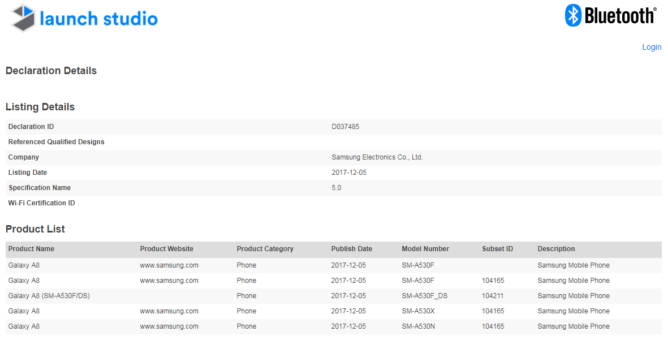Click the Subset ID column header

498,249
